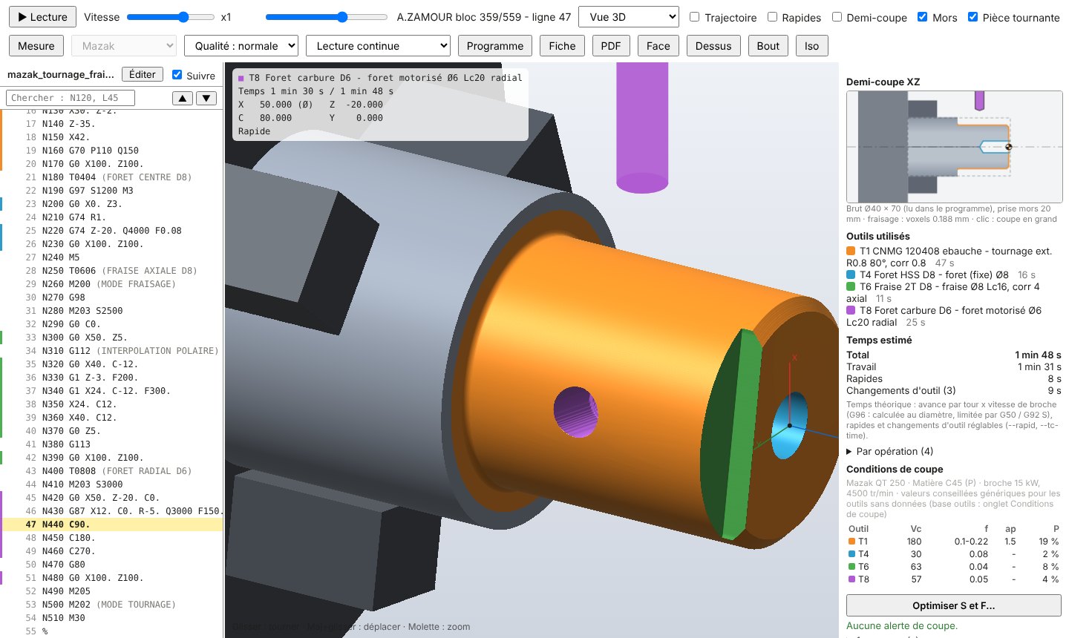
Task: Click the Optimiser S et F... button
Action: coord(954,605)
